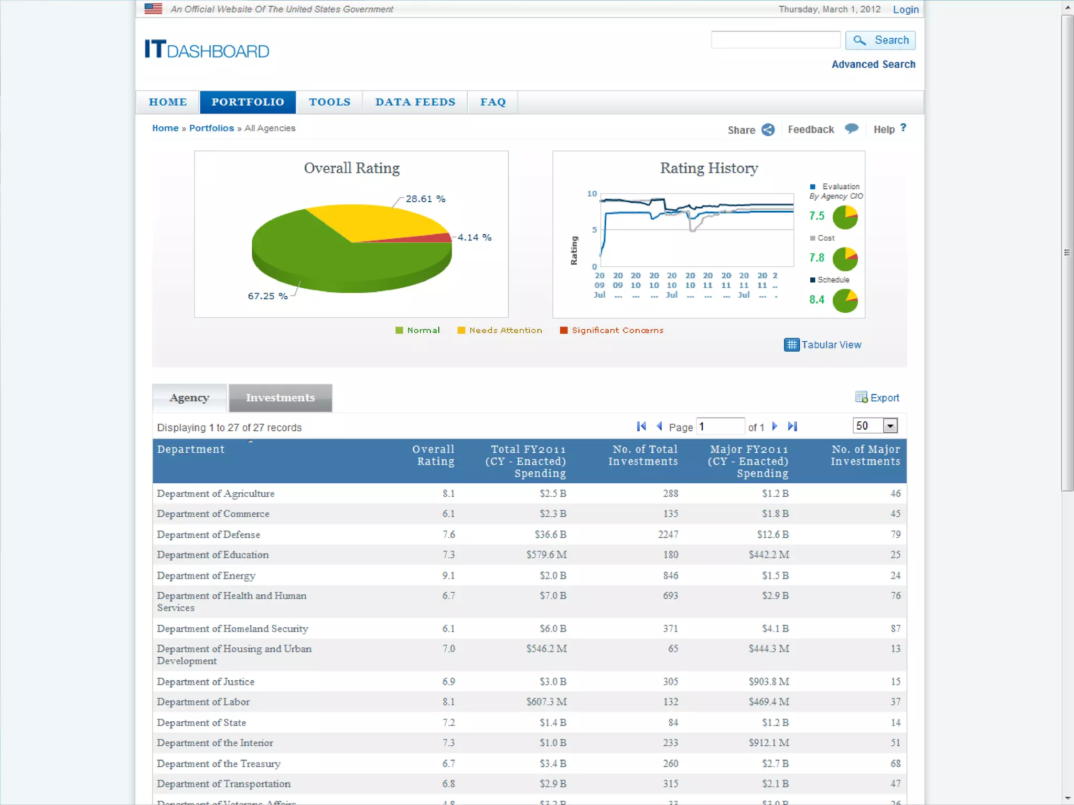Click the Export spreadsheet icon
Viewport: 1074px width, 805px height.
click(x=861, y=397)
